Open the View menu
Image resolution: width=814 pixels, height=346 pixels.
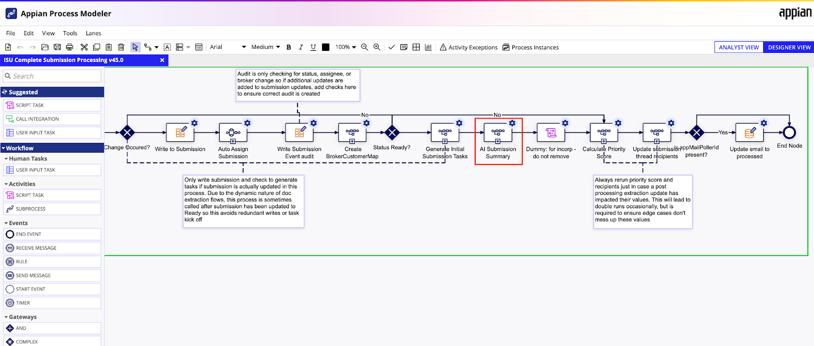pos(48,34)
